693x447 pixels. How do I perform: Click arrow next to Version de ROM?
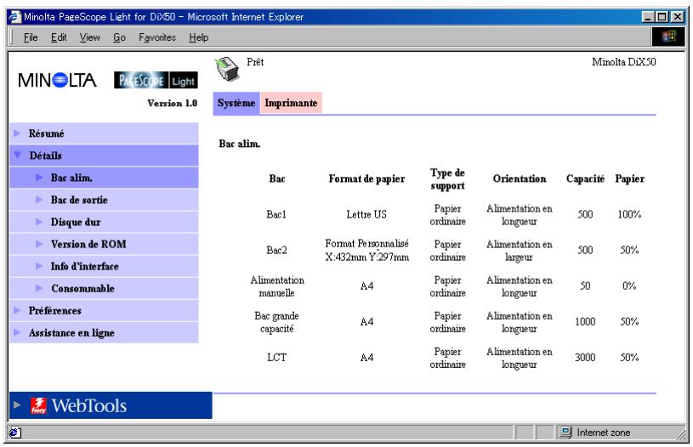coord(39,244)
